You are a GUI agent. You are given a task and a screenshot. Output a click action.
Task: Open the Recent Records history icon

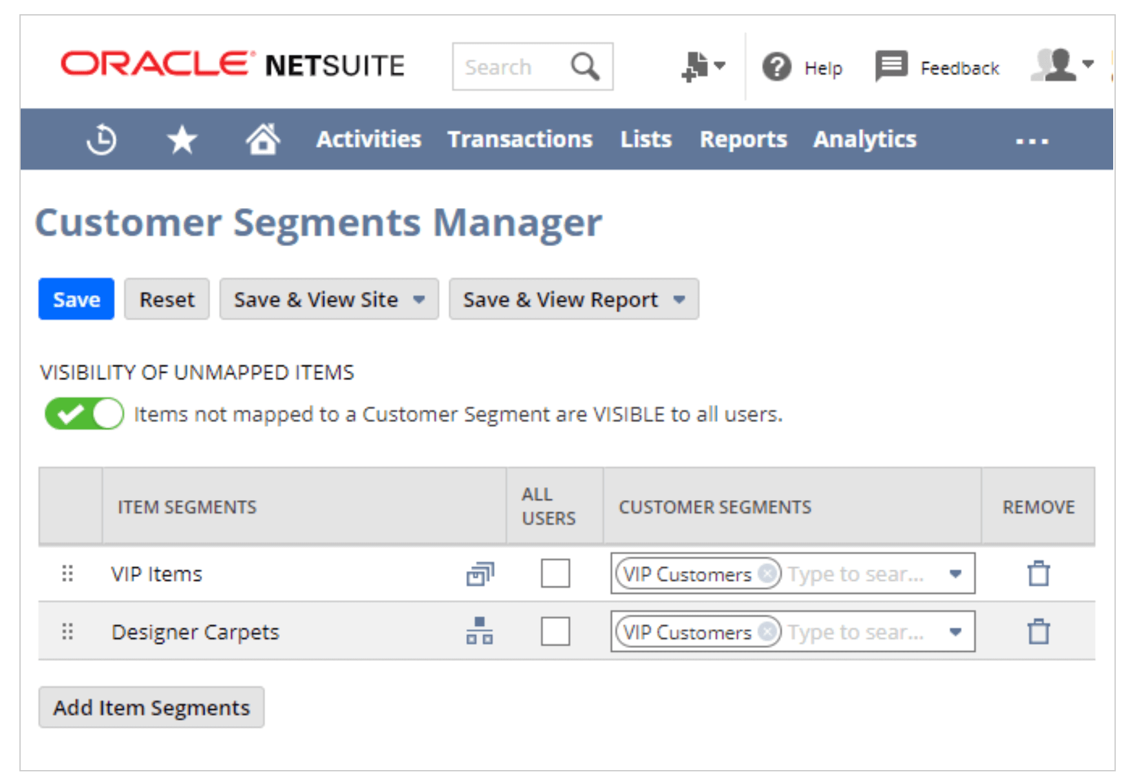pos(101,140)
